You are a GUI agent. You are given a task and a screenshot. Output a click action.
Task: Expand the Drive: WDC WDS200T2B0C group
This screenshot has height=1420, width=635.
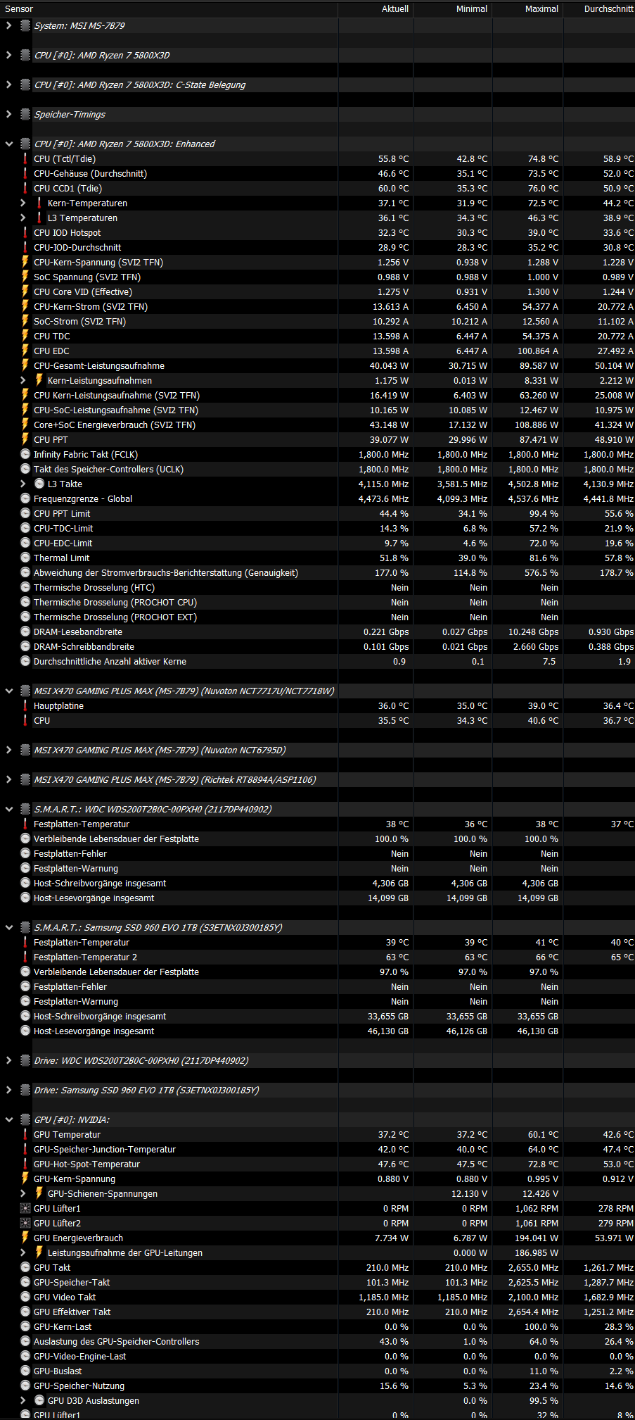pyautogui.click(x=8, y=1060)
